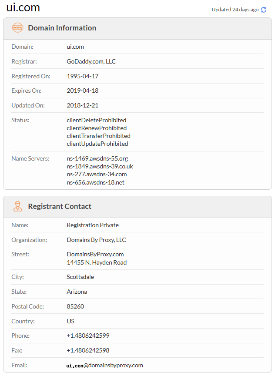Click the 1995-04-17 registration date

(83, 76)
